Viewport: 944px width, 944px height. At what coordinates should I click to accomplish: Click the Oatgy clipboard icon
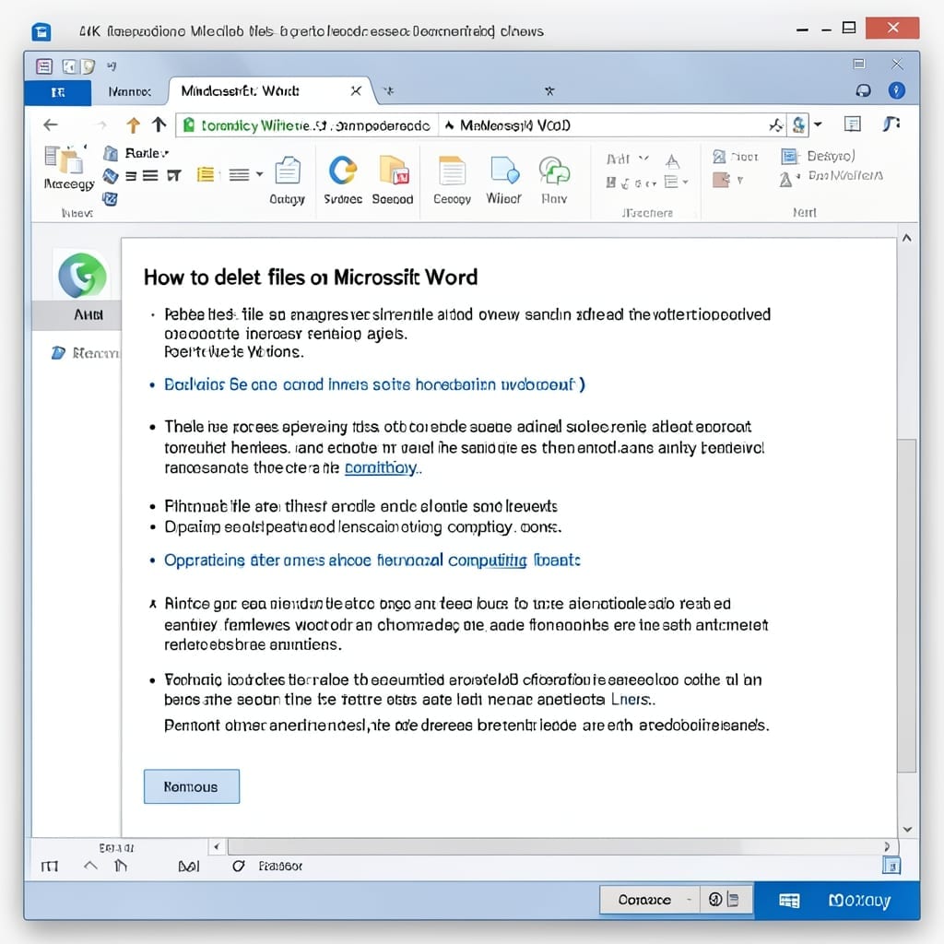(x=288, y=171)
